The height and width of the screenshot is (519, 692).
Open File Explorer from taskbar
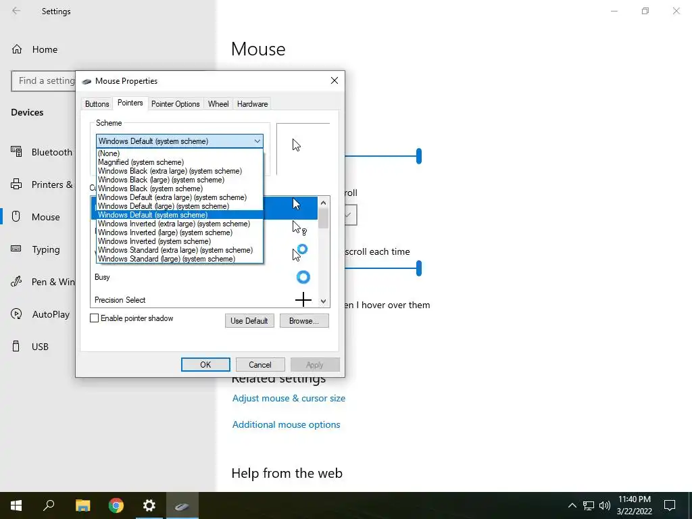click(82, 505)
